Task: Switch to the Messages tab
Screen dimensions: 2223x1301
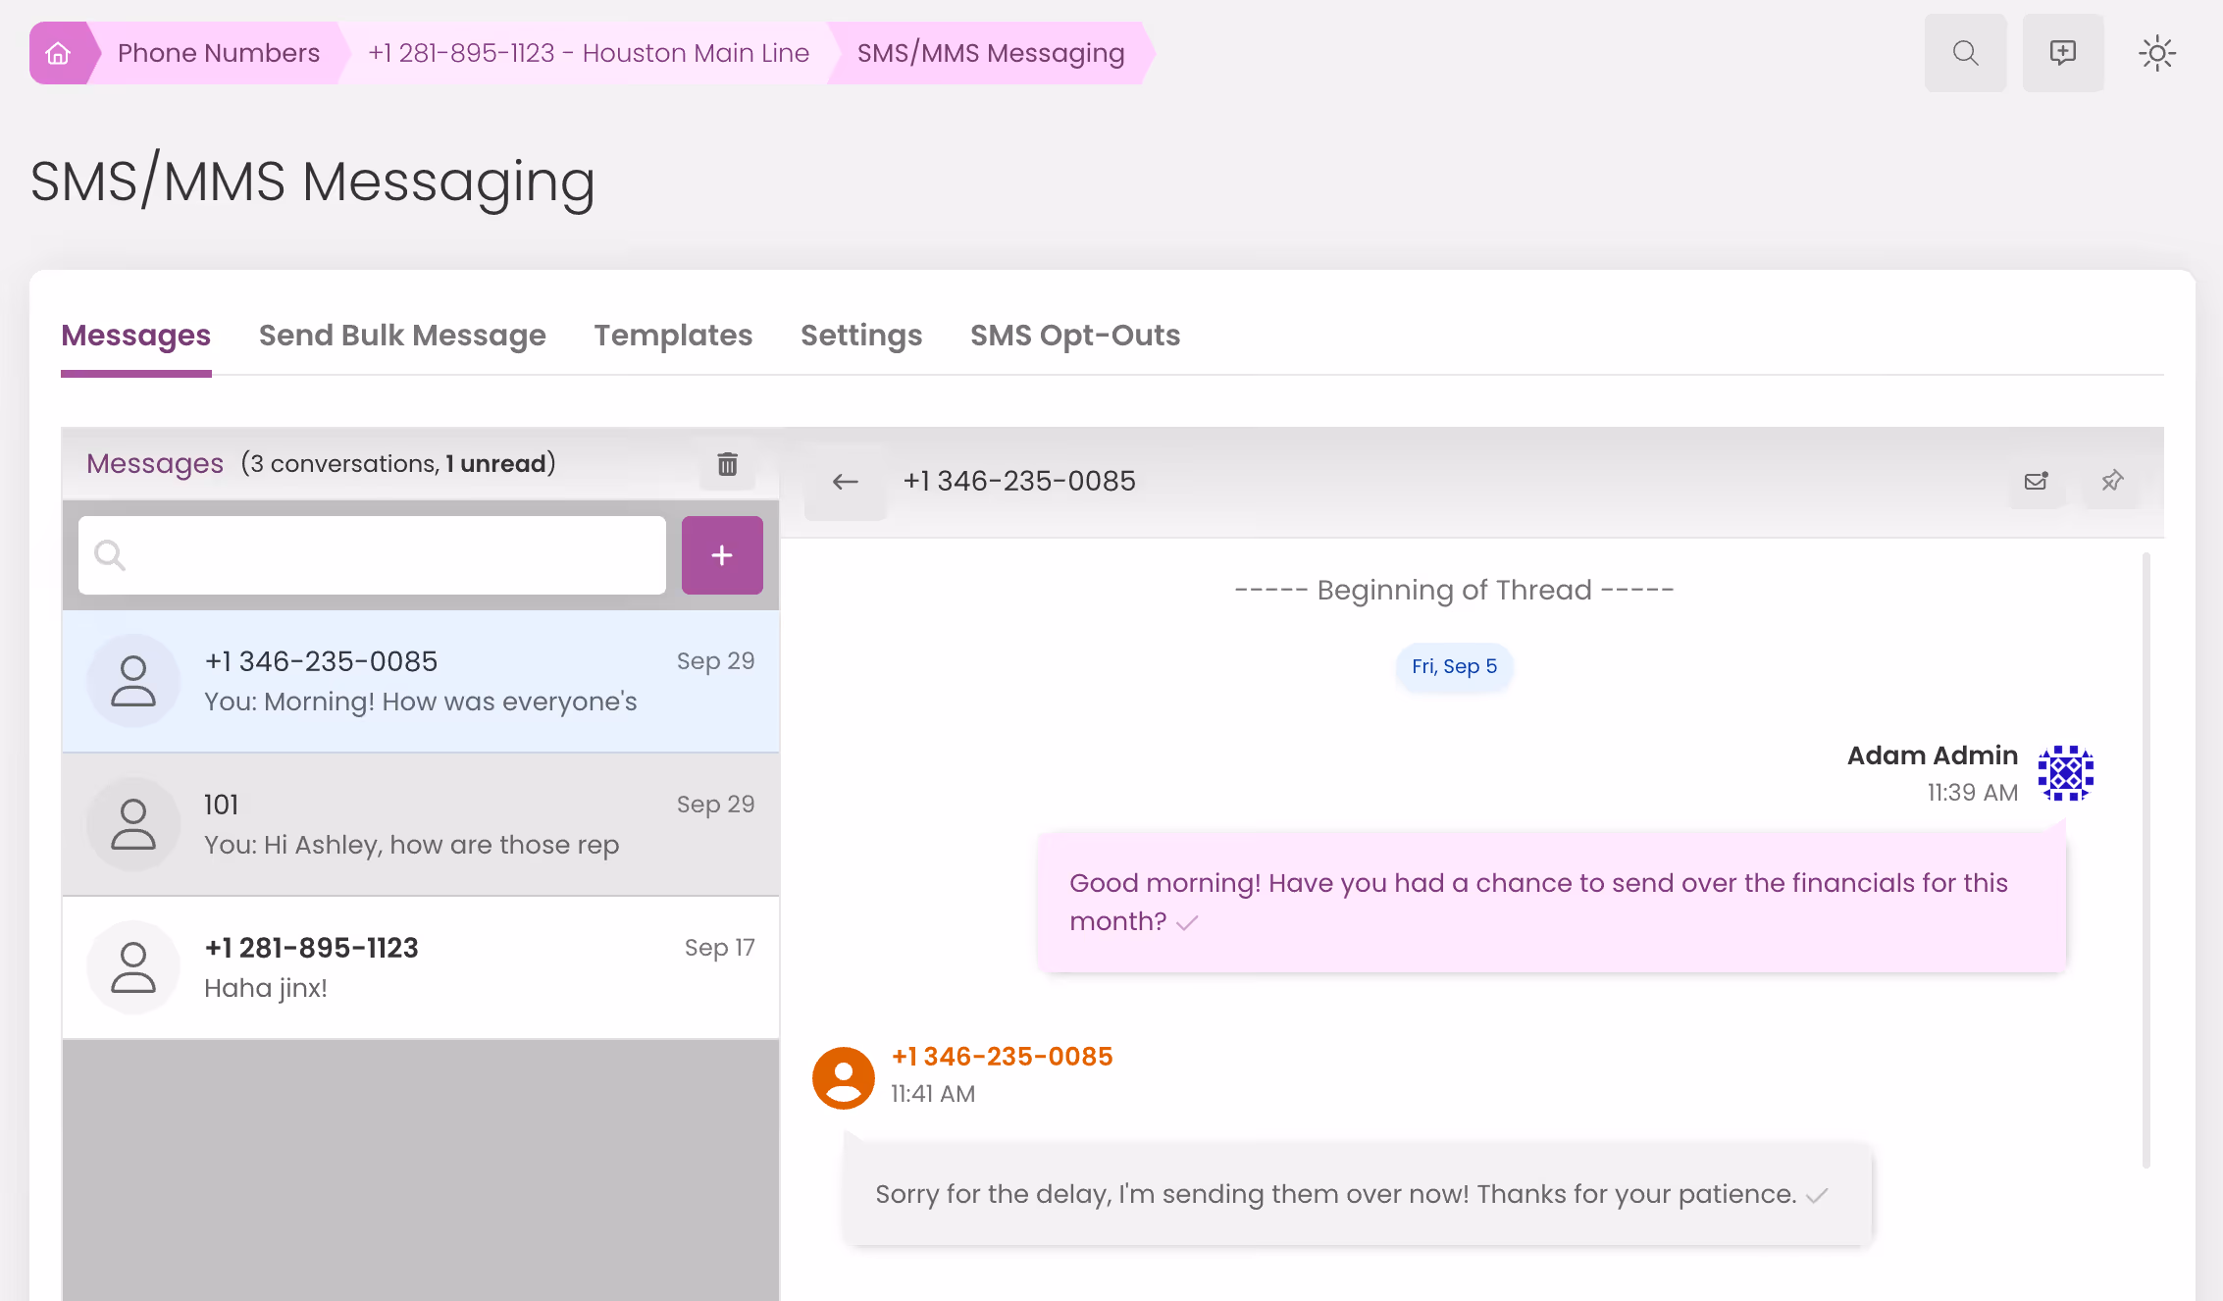Action: 136,336
